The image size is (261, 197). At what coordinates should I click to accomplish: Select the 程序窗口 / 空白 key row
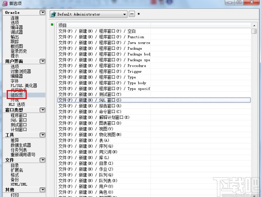[x=154, y=31]
